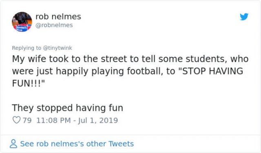The height and width of the screenshot is (153, 261).
Task: Click the Jul 1, 2019 date
Action: click(x=98, y=120)
